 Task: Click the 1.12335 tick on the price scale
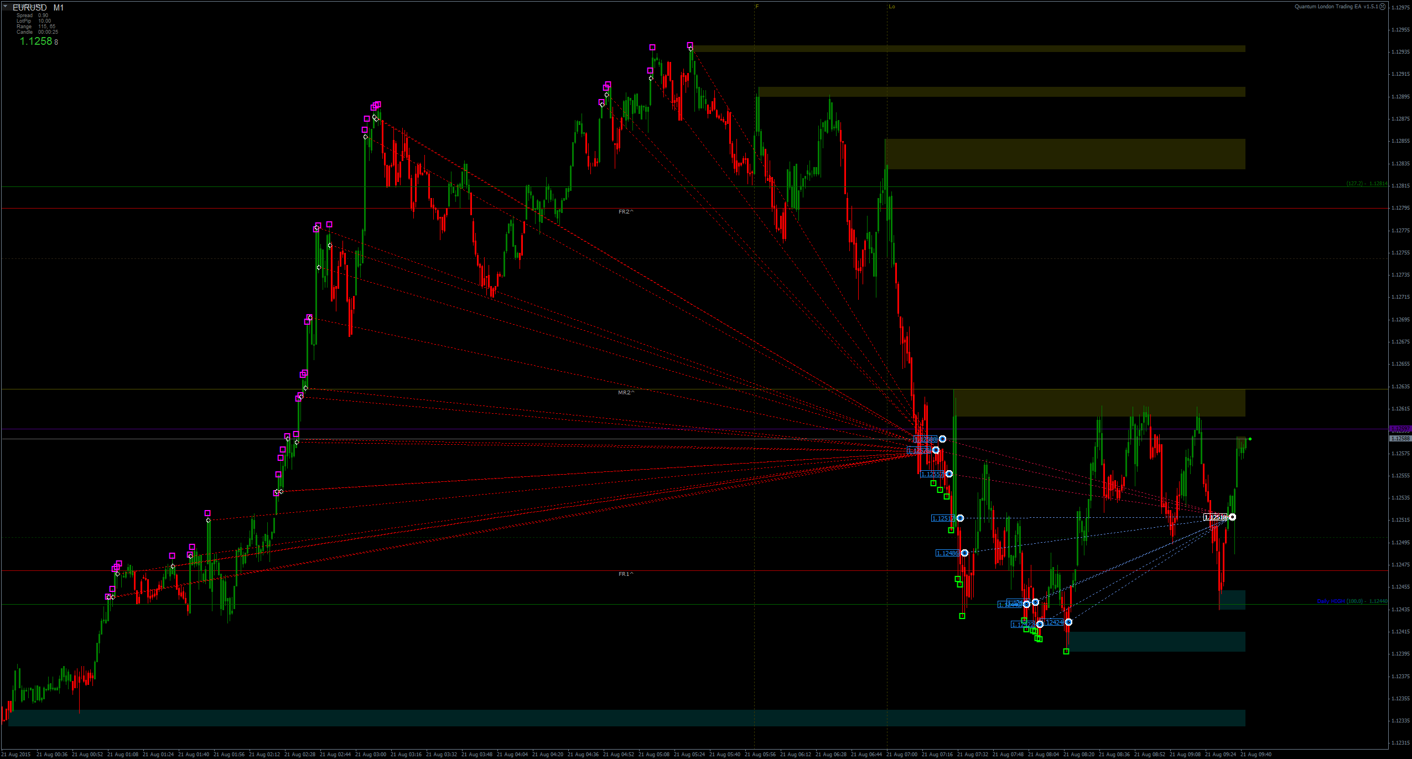1401,721
